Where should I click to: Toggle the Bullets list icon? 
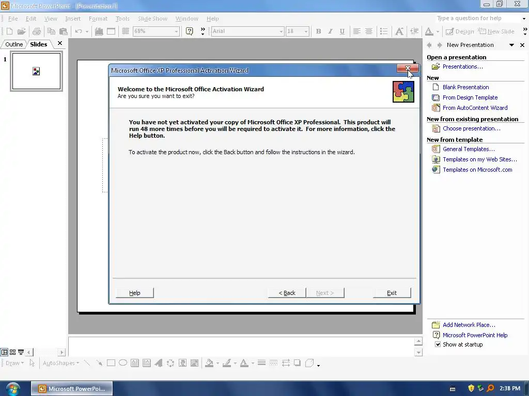(384, 31)
